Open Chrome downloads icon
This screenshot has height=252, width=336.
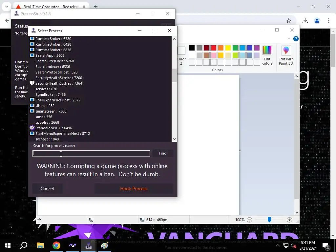tap(305, 21)
